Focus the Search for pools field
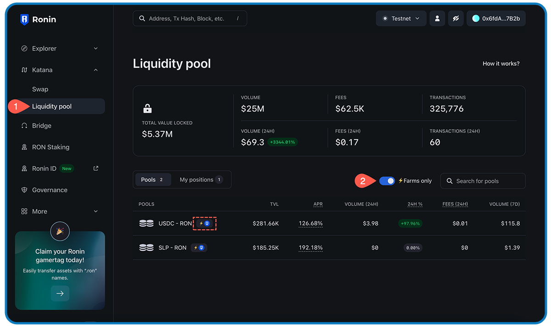Viewport: 551px width, 326px height. click(483, 181)
